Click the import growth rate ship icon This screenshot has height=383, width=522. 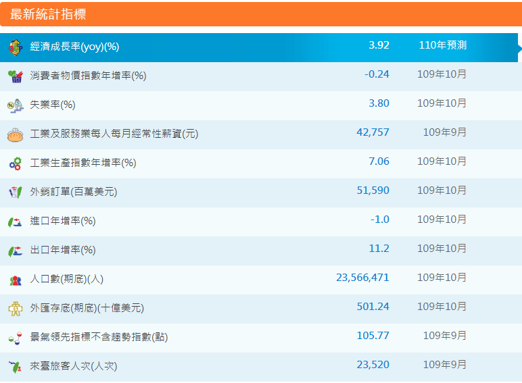coord(15,222)
